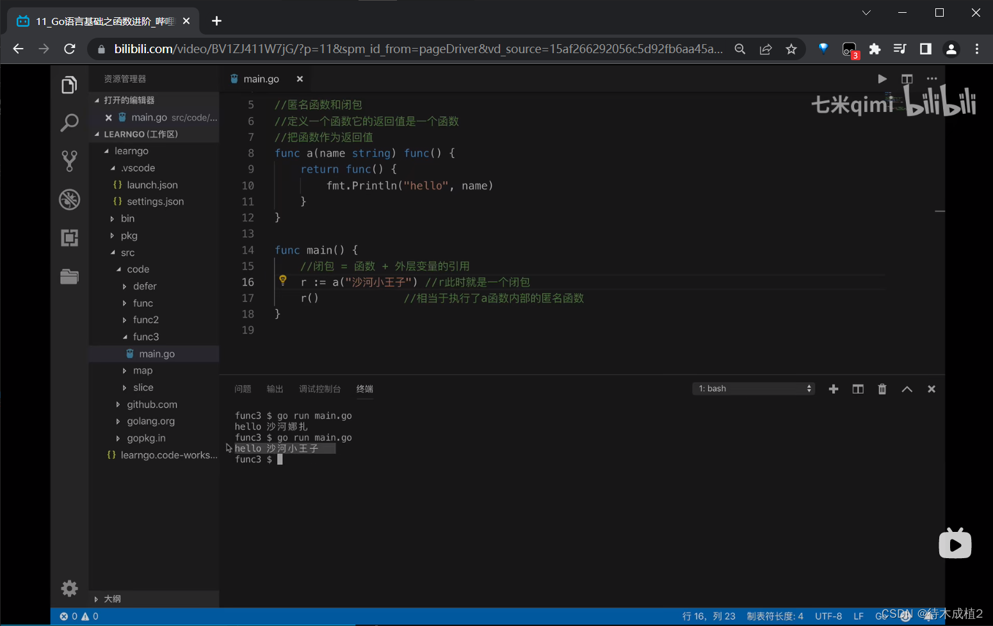This screenshot has height=626, width=993.
Task: Click the errors and warnings status item
Action: coord(79,616)
